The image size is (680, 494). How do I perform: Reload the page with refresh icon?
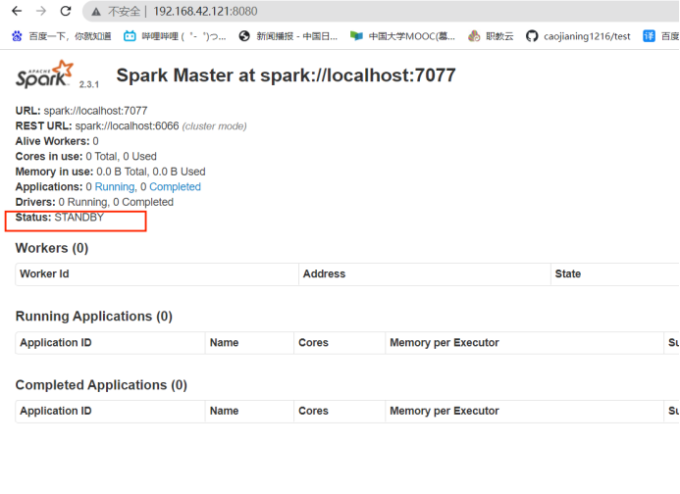pyautogui.click(x=66, y=11)
